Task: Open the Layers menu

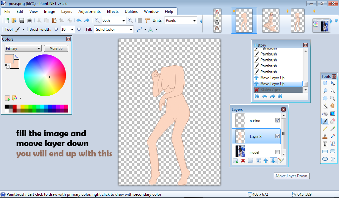Action: 67,12
